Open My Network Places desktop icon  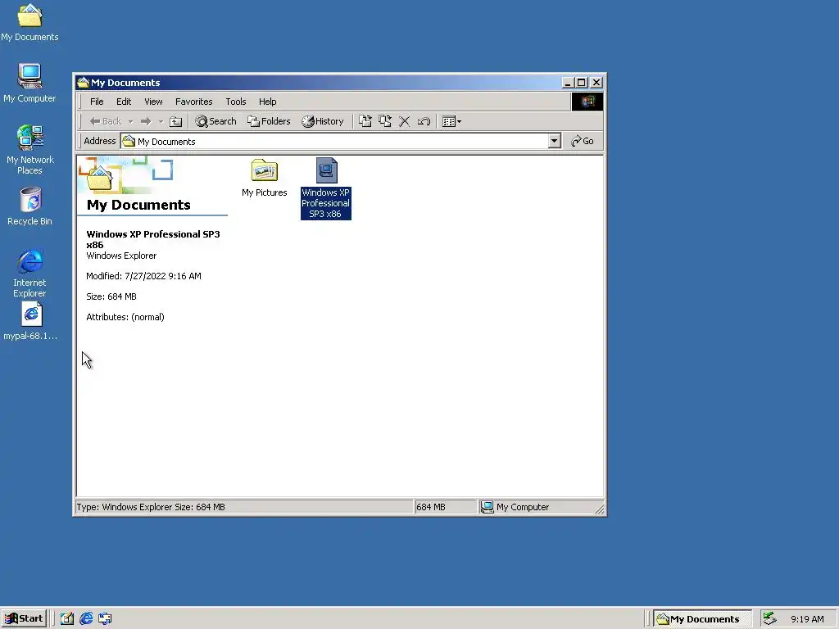click(30, 150)
